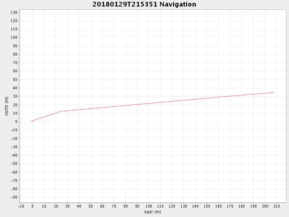
Task: Click the red track's starting point near origin
Action: (x=32, y=121)
